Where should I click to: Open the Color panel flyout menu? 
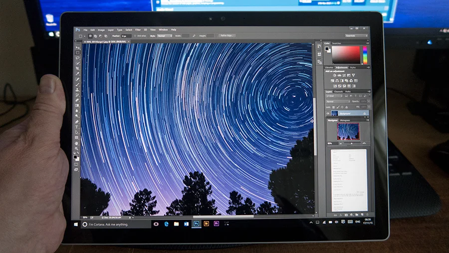tap(367, 43)
